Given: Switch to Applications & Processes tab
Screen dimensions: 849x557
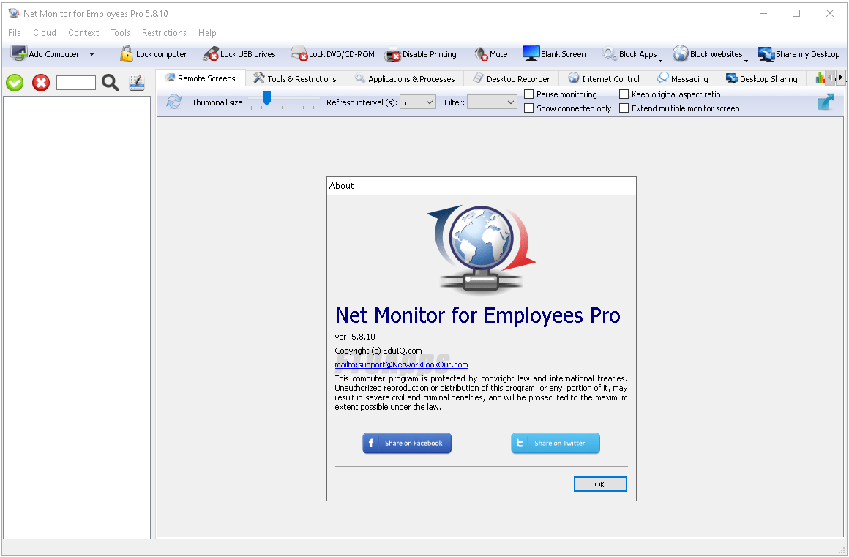Looking at the screenshot, I should [405, 78].
